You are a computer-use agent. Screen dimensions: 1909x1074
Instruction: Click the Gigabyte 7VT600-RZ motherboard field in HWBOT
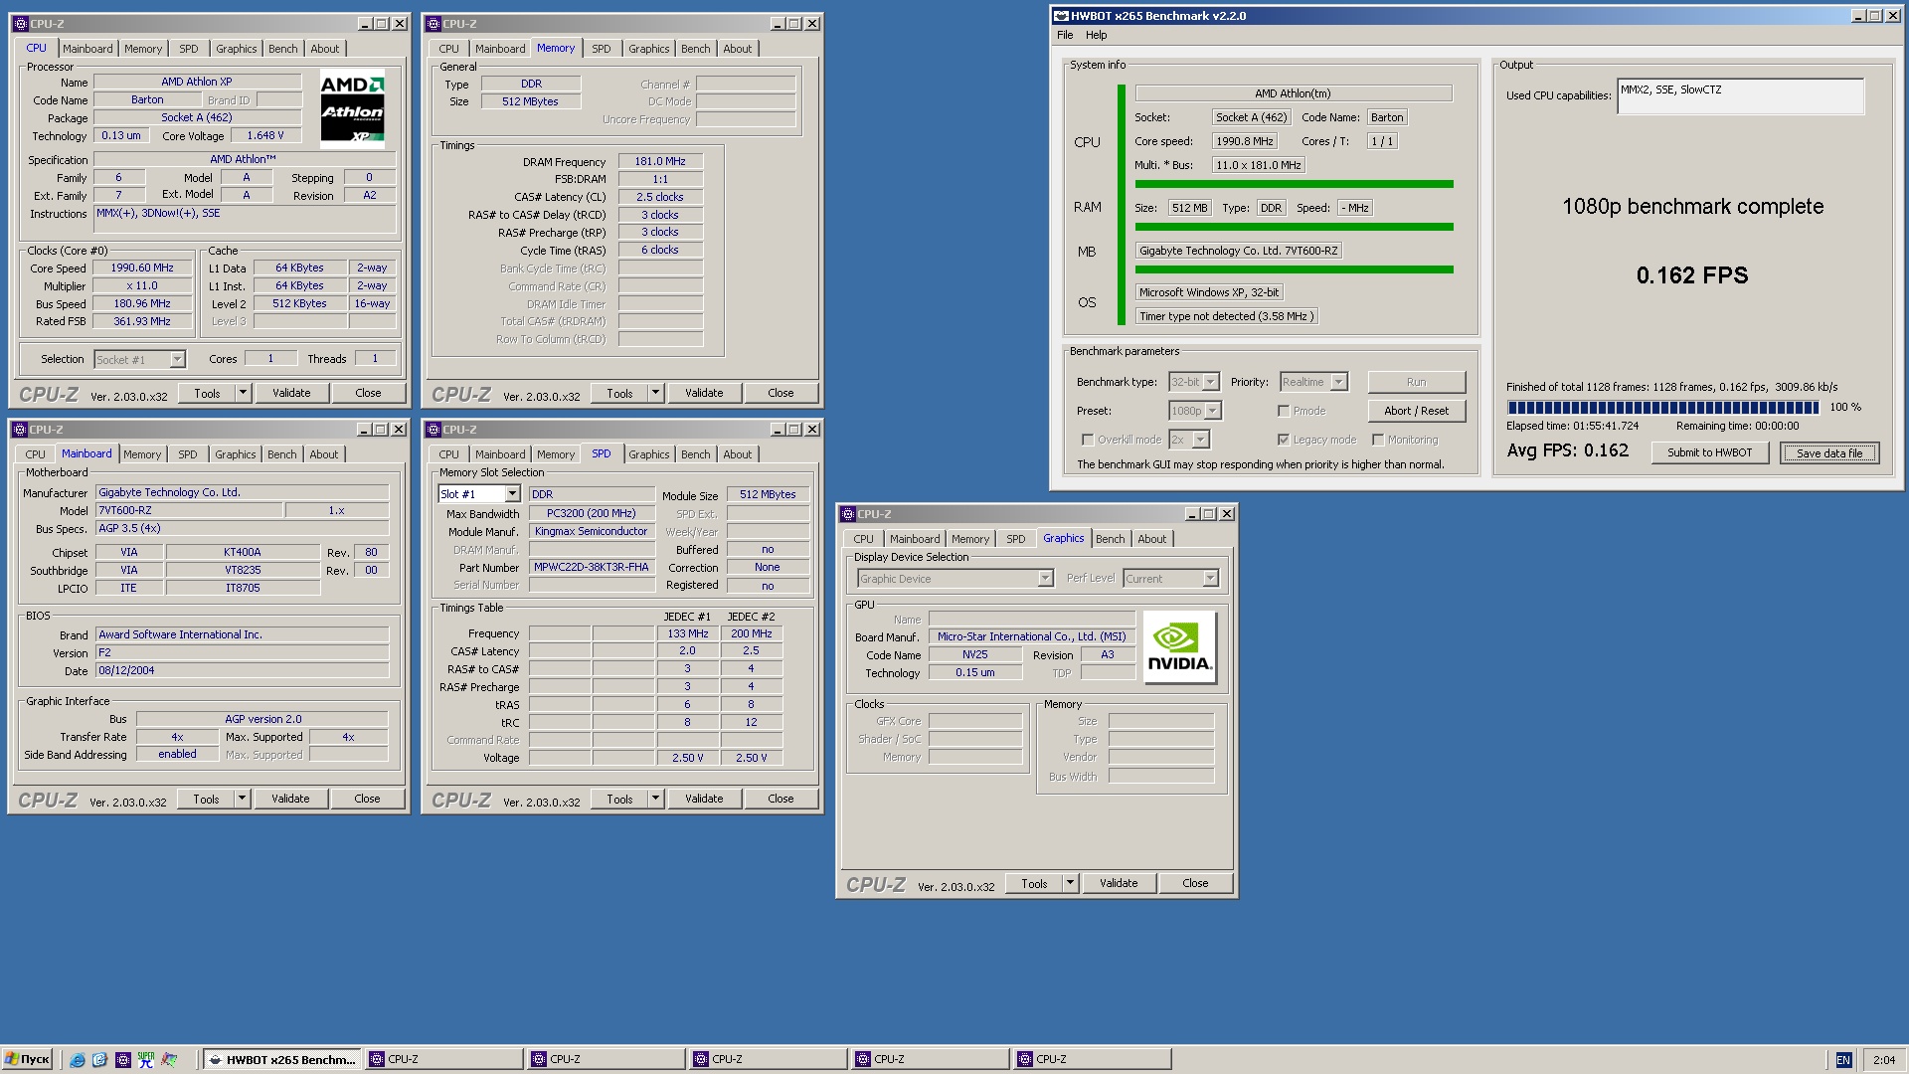[x=1239, y=251]
